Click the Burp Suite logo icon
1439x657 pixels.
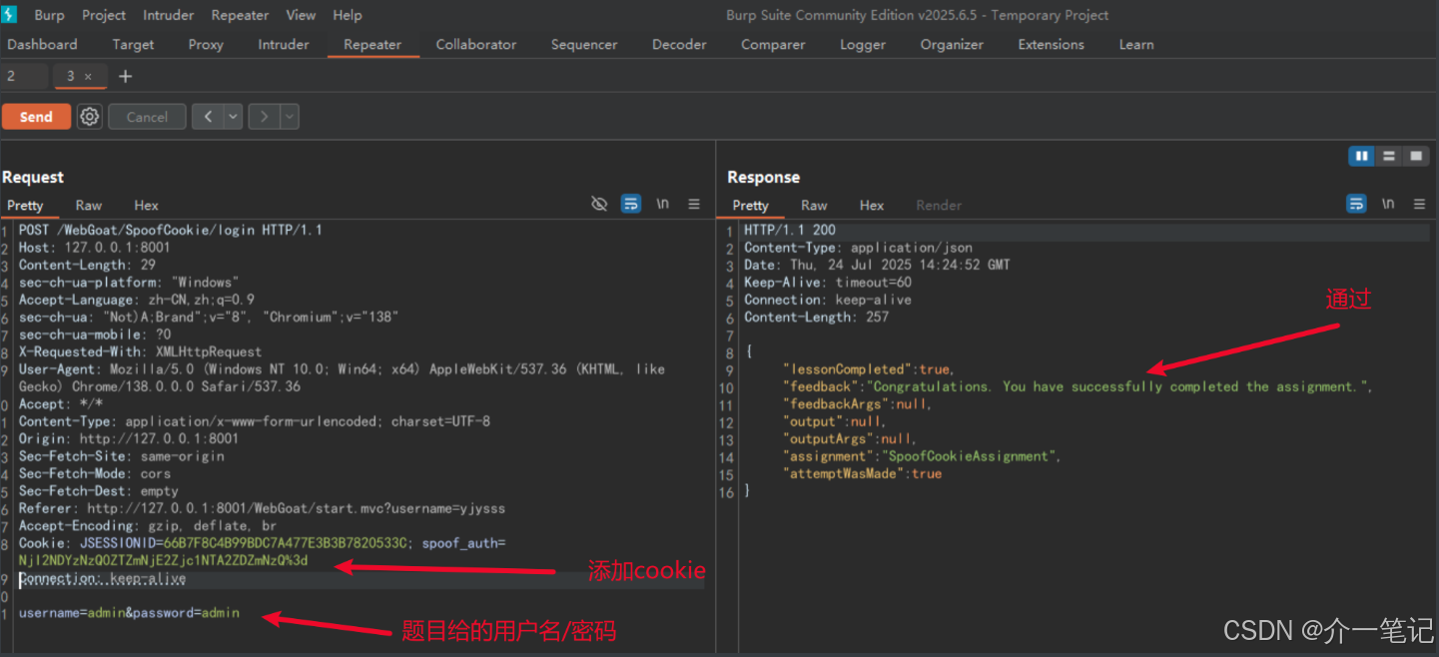pos(10,15)
